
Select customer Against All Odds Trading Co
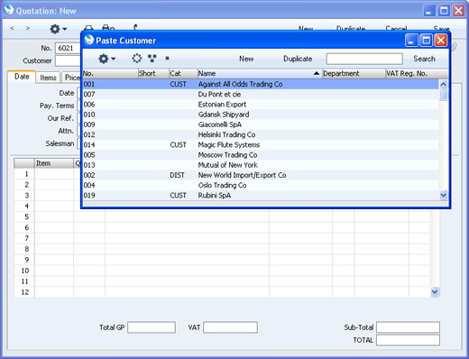261,84
